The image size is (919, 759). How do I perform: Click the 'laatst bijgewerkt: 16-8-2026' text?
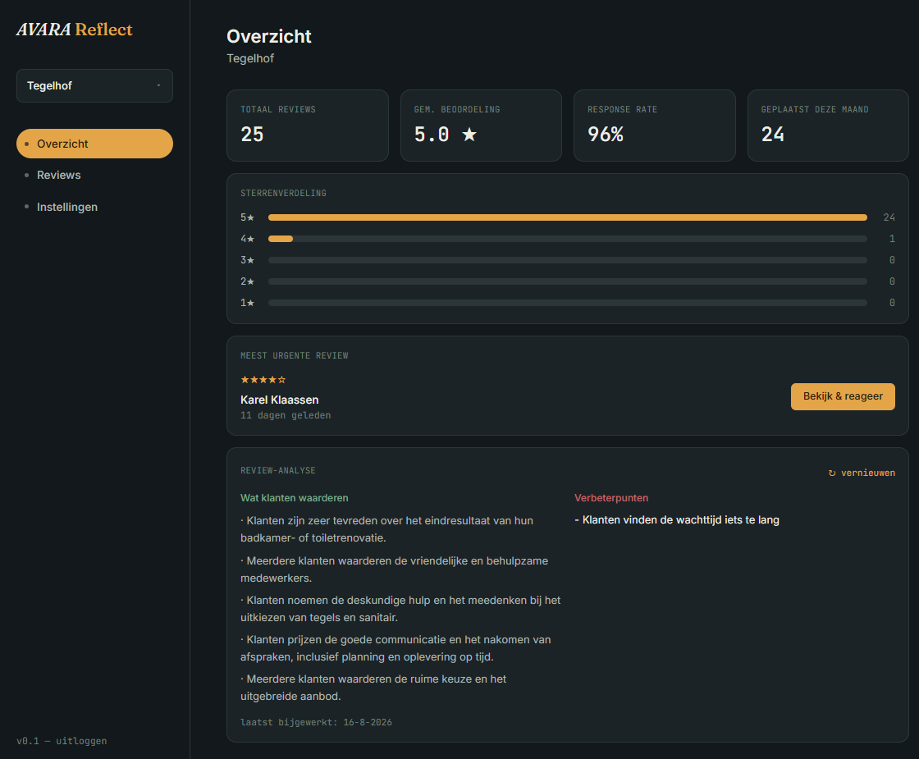click(316, 722)
